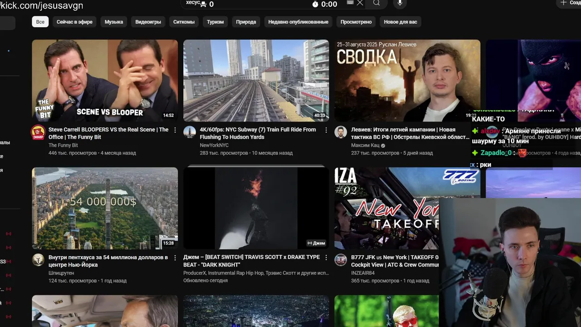This screenshot has width=581, height=327.
Task: Click text 283 тыс. просмотров
Action: click(x=224, y=153)
